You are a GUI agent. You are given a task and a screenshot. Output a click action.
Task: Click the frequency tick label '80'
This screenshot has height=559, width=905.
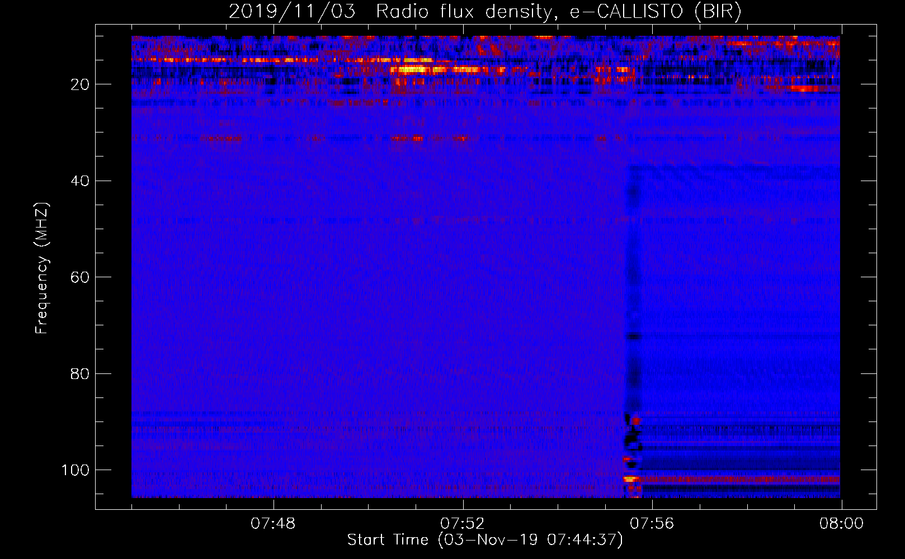(x=81, y=373)
